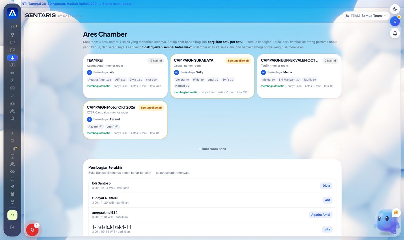Toggle dark mode with the moon icon

point(395,9)
